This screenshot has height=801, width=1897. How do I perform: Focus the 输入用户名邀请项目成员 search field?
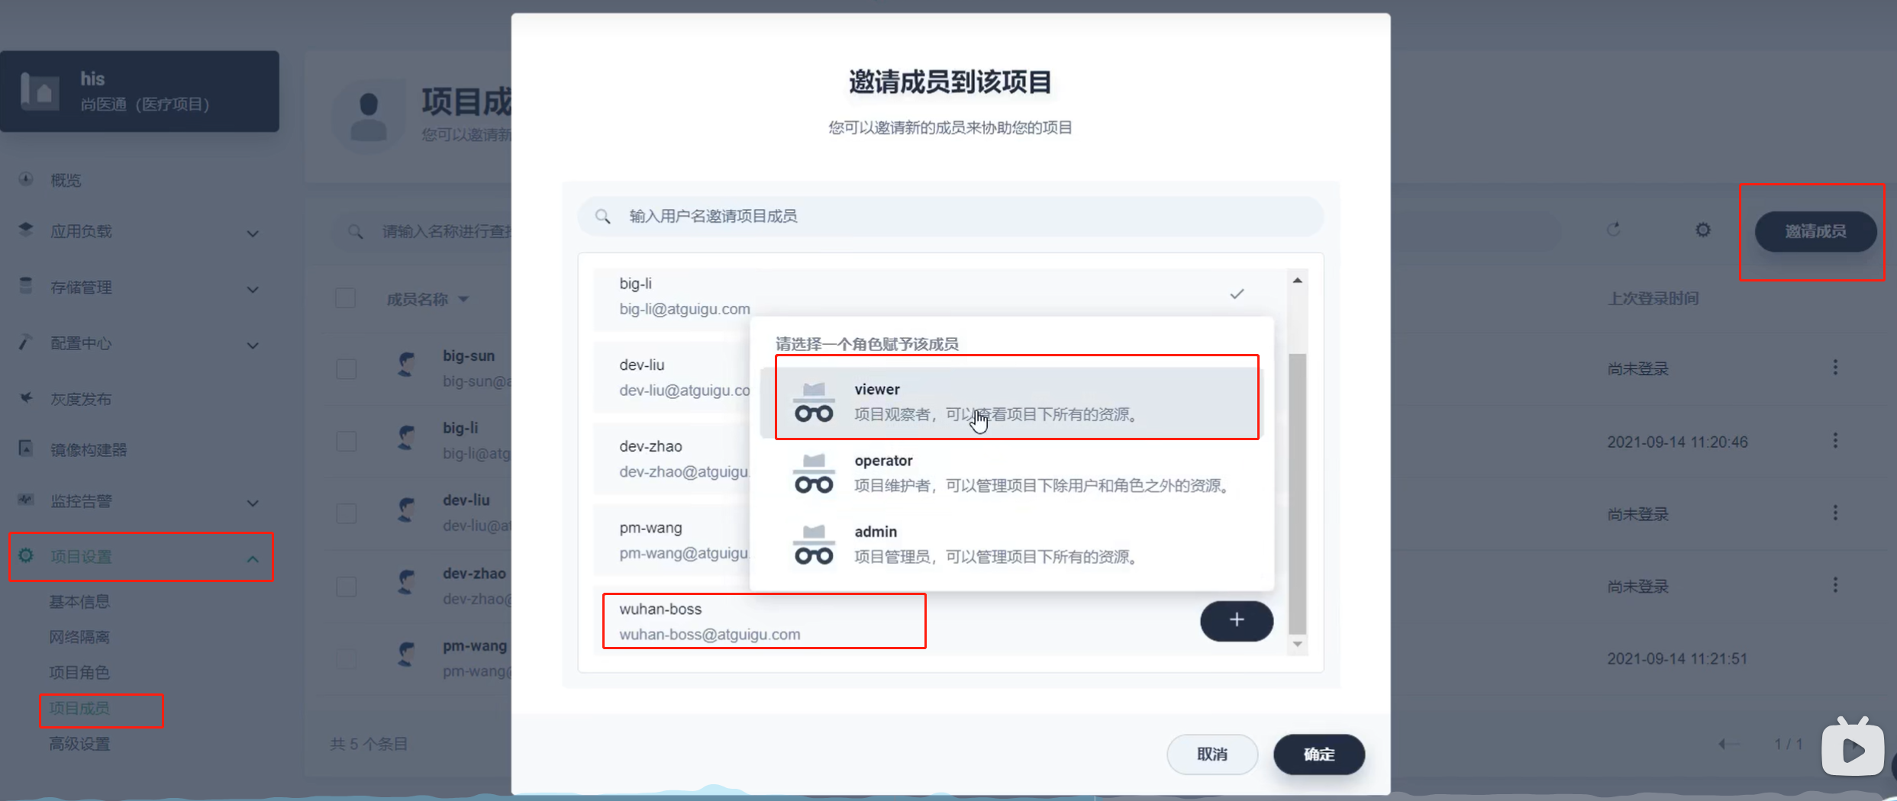coord(950,217)
